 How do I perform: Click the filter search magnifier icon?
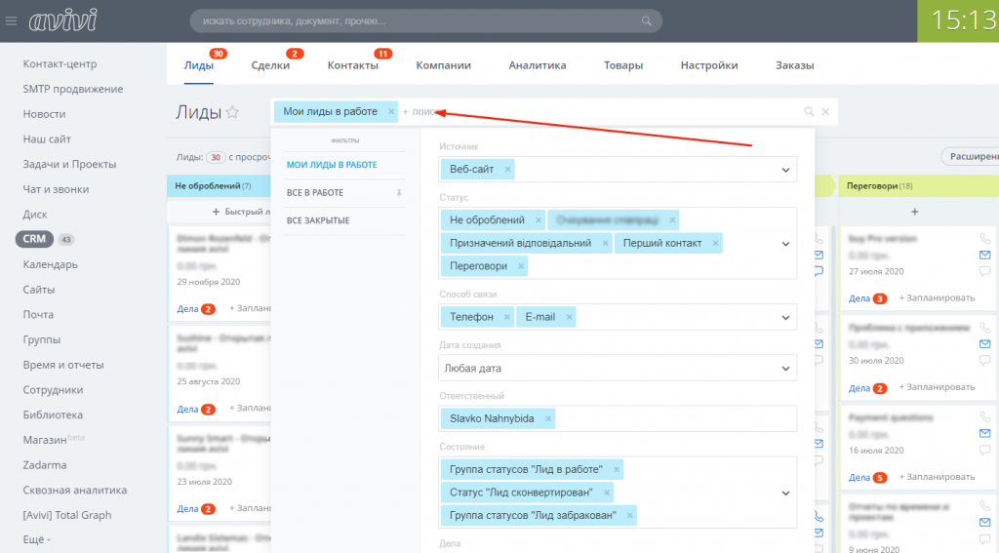(809, 111)
